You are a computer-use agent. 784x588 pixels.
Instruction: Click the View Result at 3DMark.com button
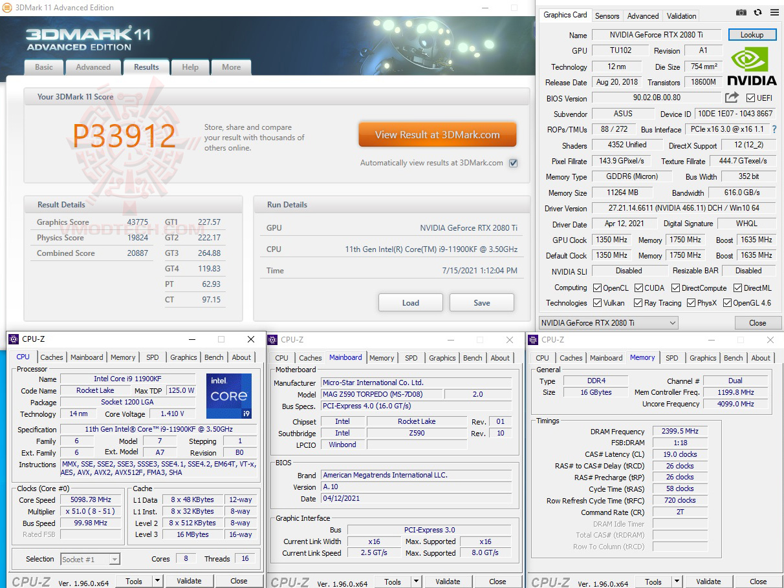[x=437, y=134]
